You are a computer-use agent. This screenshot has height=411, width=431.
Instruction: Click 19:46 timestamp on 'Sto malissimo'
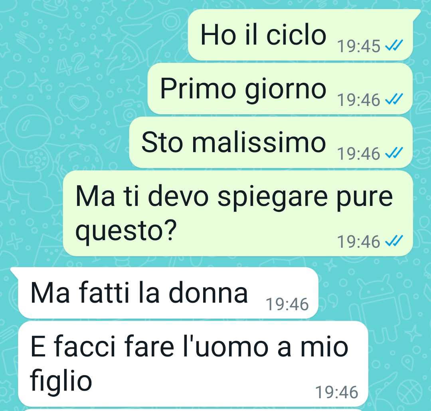359,154
